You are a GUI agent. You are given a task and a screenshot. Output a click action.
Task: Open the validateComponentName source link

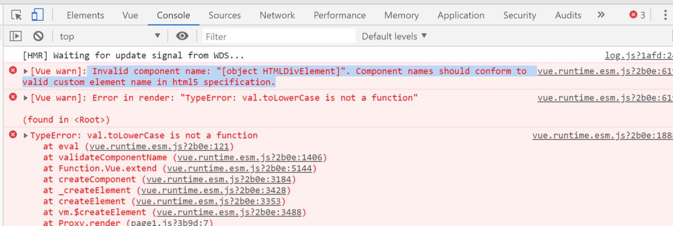coord(250,158)
